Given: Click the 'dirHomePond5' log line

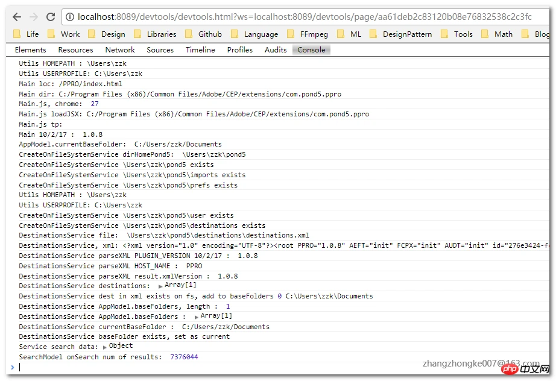Looking at the screenshot, I should [x=132, y=154].
